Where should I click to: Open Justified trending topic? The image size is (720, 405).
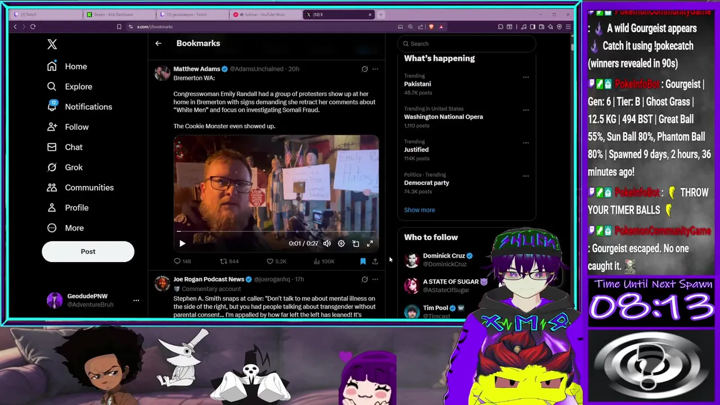[x=416, y=150]
